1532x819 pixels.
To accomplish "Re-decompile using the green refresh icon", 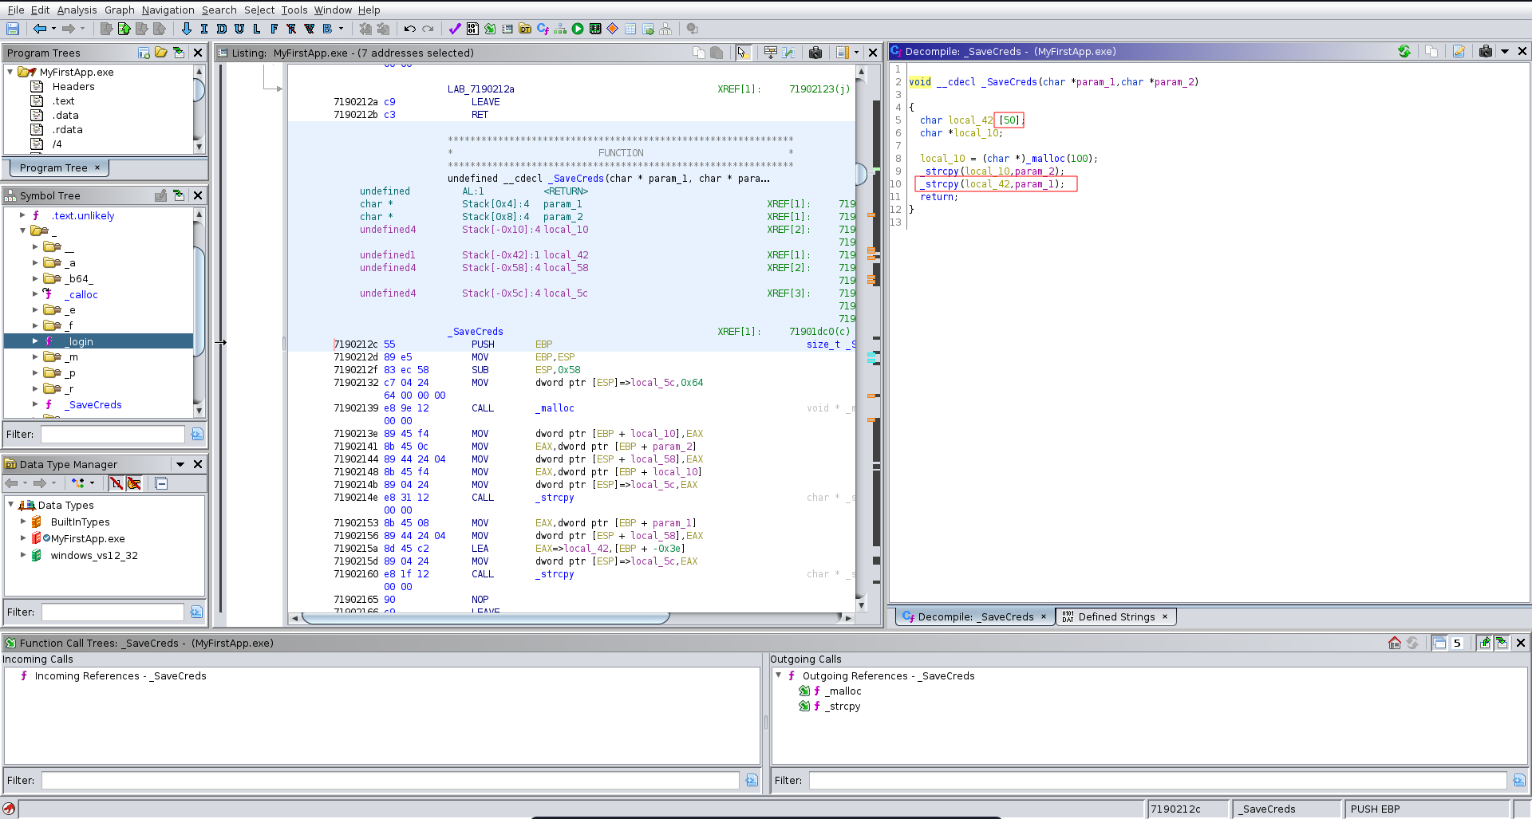I will click(1404, 52).
